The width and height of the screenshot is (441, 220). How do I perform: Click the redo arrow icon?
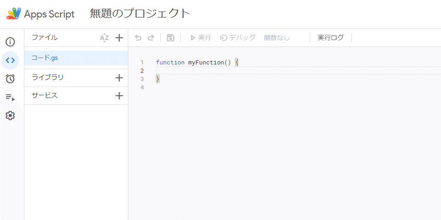[x=151, y=38]
